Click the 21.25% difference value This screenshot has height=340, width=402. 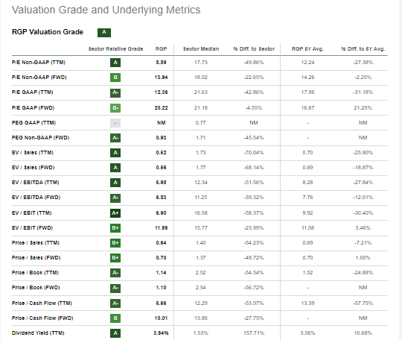click(363, 108)
